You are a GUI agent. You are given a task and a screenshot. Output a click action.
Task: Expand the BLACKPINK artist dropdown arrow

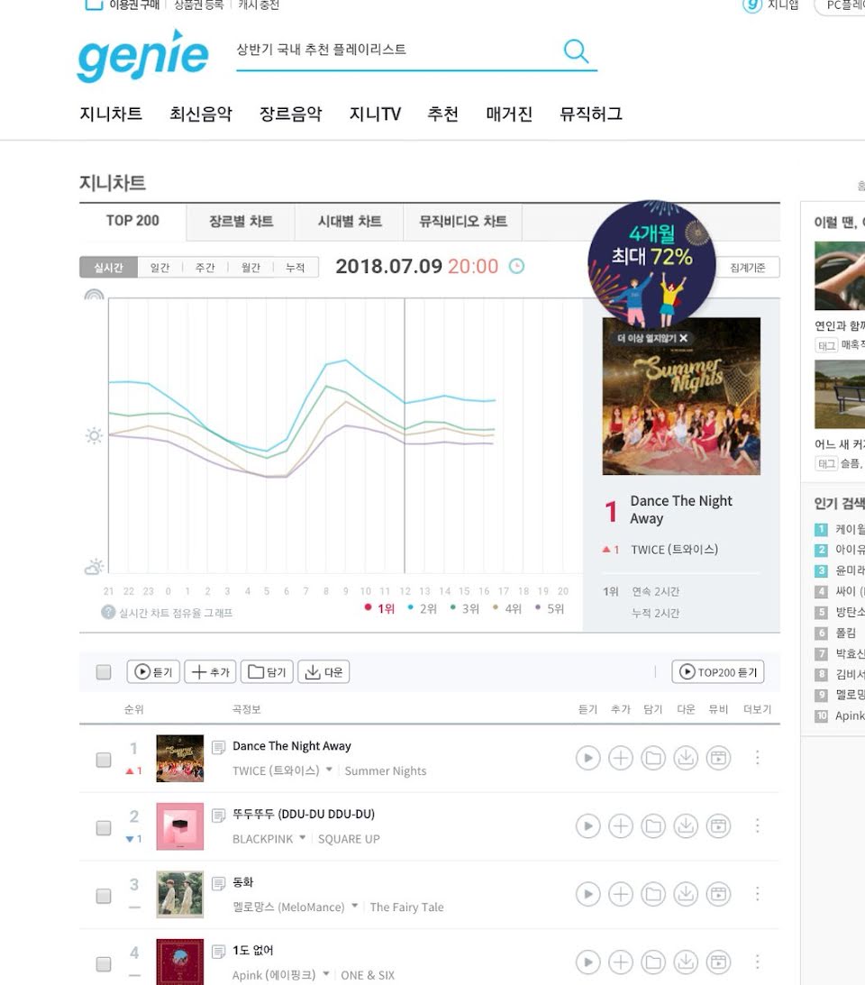coord(302,837)
